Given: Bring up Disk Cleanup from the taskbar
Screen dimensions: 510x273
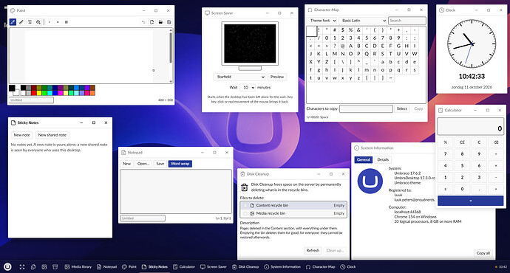Looking at the screenshot, I should click(x=245, y=267).
